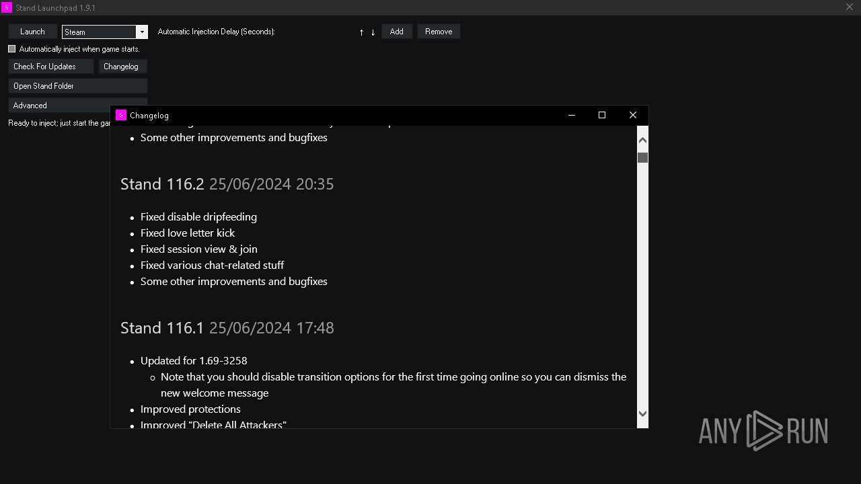Click 'Fixed disable dripfeeding' entry

[198, 216]
